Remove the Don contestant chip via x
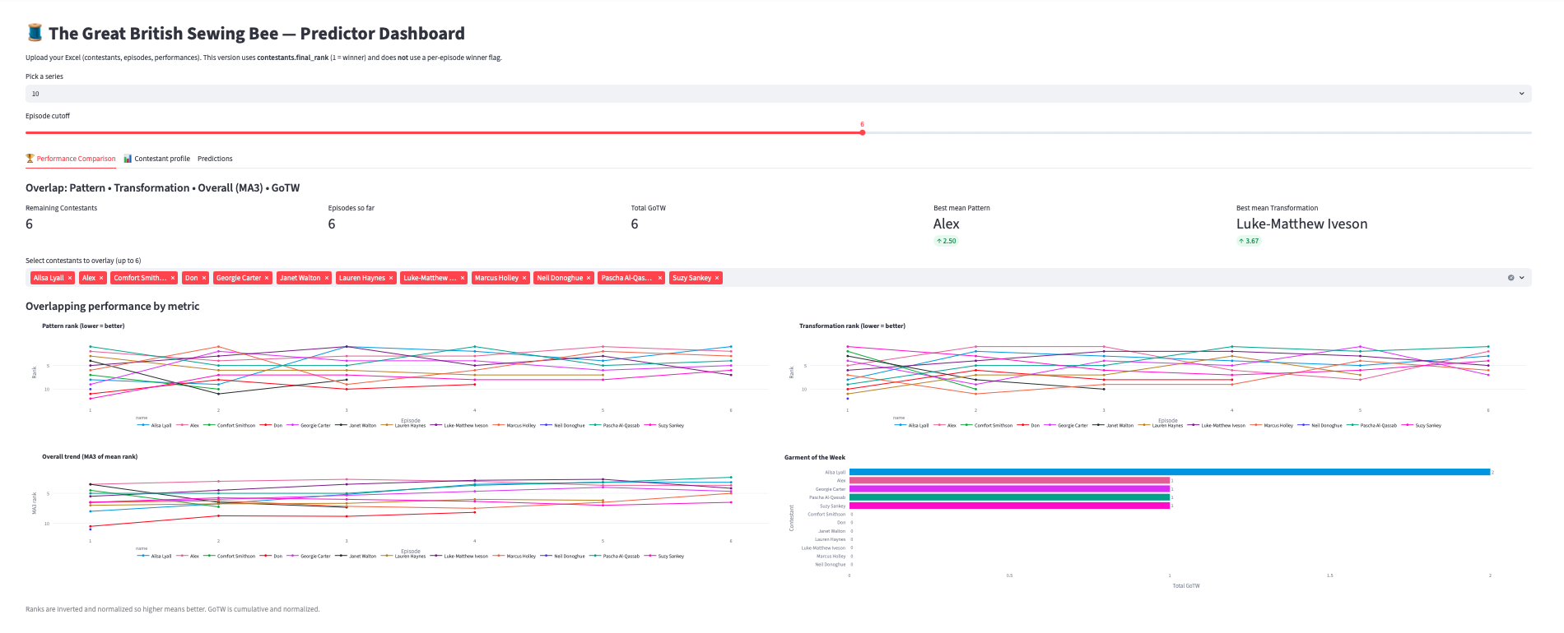This screenshot has width=1564, height=633. coord(204,278)
